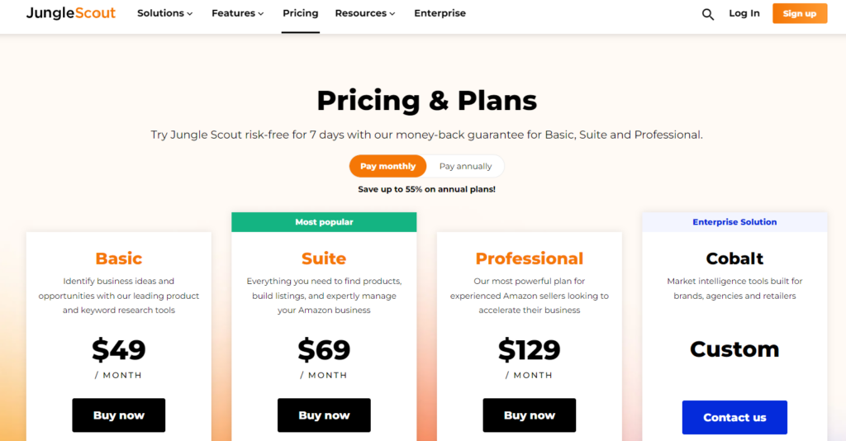Buy now for the Basic plan

[x=119, y=415]
